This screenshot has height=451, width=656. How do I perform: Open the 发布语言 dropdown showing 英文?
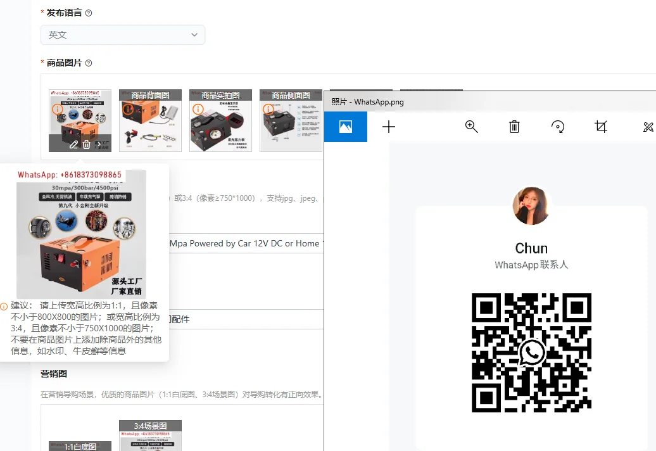coord(123,35)
